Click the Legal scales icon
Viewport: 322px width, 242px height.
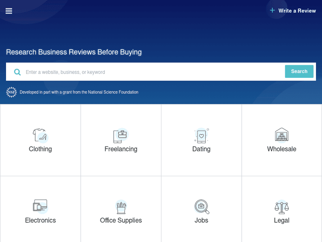click(282, 207)
